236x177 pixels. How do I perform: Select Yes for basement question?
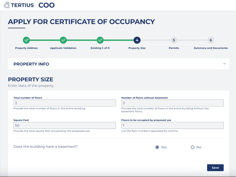click(157, 147)
